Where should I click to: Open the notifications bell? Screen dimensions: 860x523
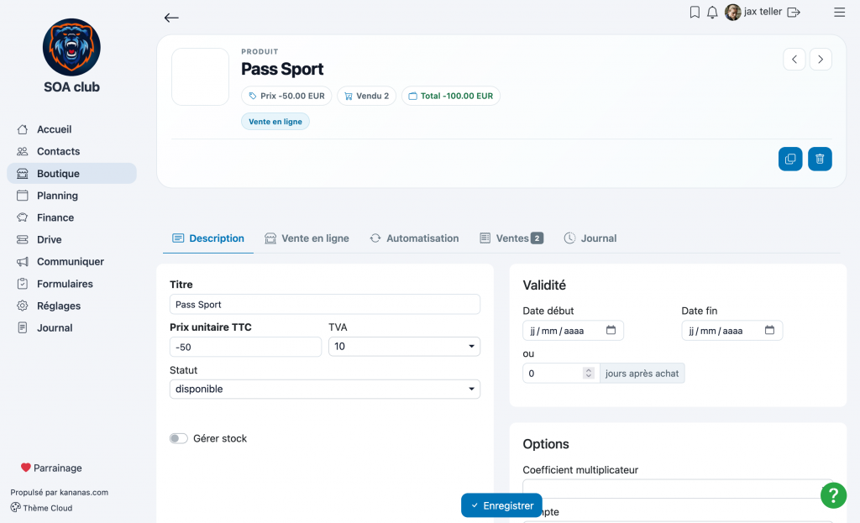(712, 12)
